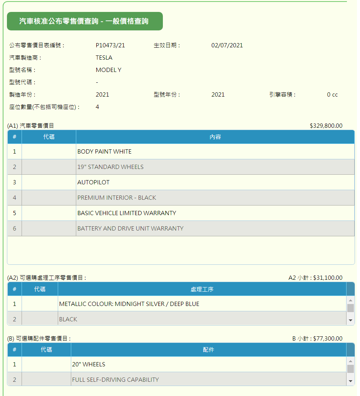Click the 代碼 header in the A1 table
The width and height of the screenshot is (360, 396).
coord(49,137)
